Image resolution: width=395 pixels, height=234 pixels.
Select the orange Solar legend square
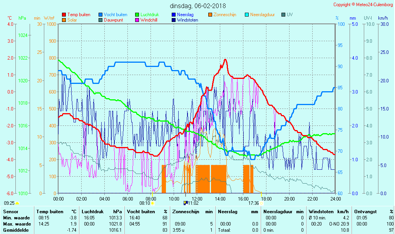tap(64, 20)
